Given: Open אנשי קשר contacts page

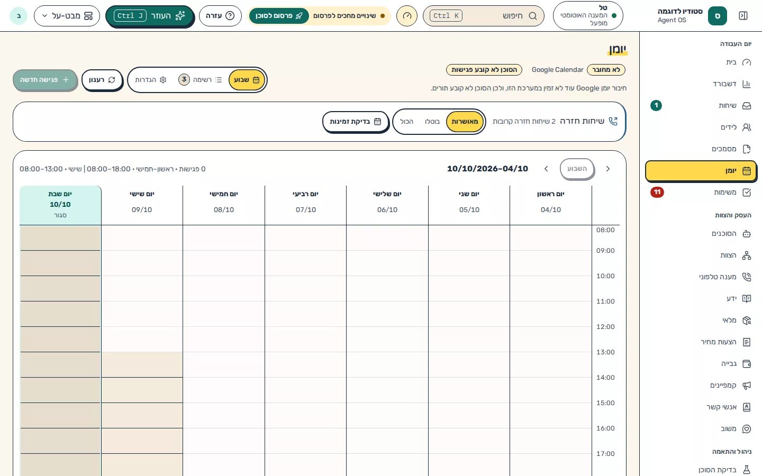Looking at the screenshot, I should tap(701, 407).
